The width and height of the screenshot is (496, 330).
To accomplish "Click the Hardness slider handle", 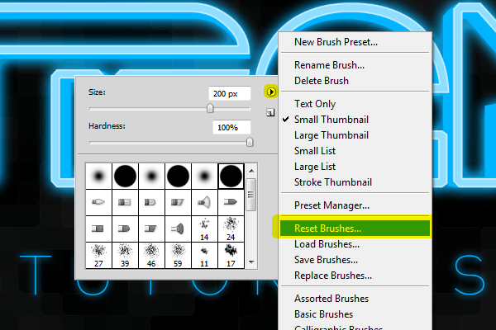I will point(250,142).
